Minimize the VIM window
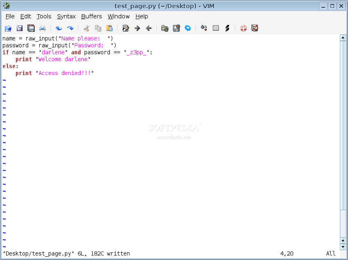Screen dimensions: 348x260 click(323, 6)
